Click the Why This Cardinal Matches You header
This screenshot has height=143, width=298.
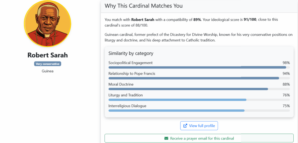[143, 6]
